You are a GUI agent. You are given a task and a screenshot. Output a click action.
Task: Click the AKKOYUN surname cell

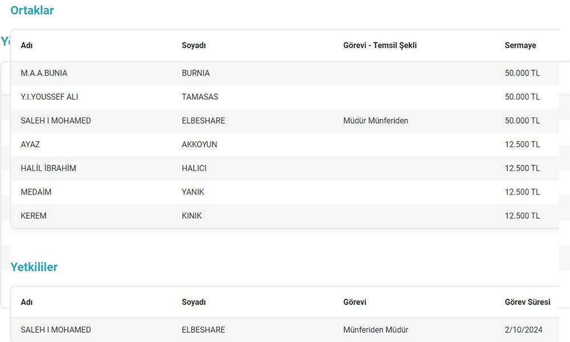point(199,145)
